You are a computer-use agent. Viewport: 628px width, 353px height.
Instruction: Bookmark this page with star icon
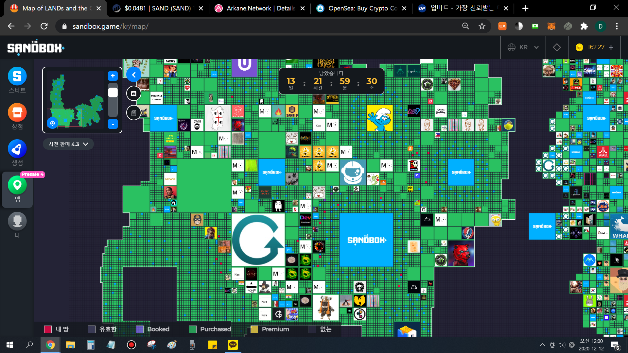pos(482,26)
